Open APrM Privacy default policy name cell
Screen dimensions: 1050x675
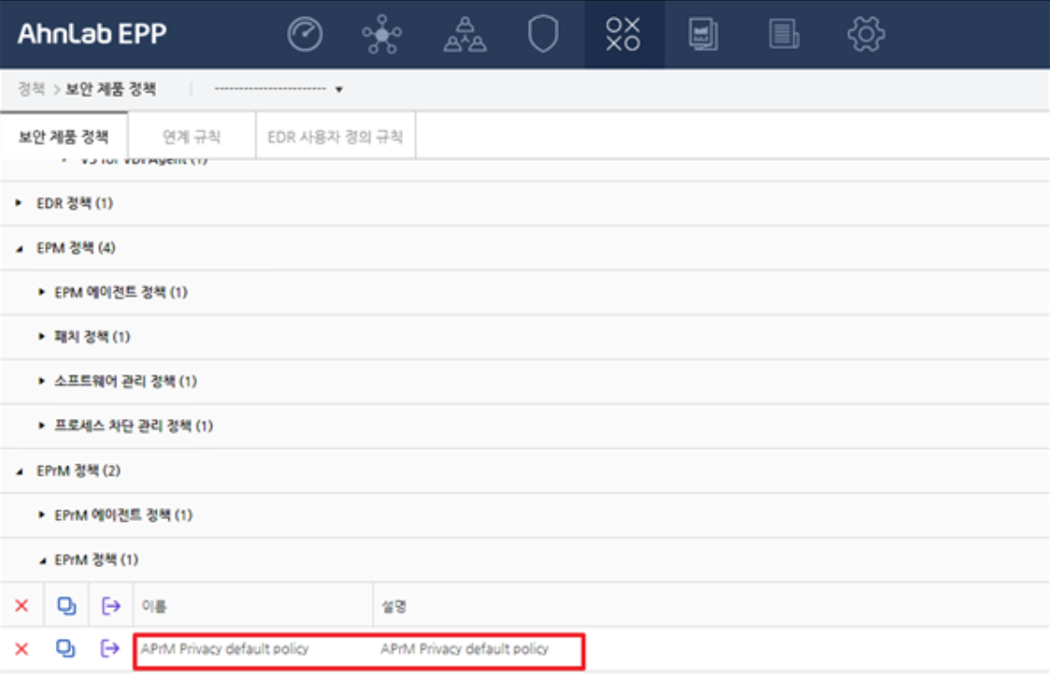pos(224,649)
